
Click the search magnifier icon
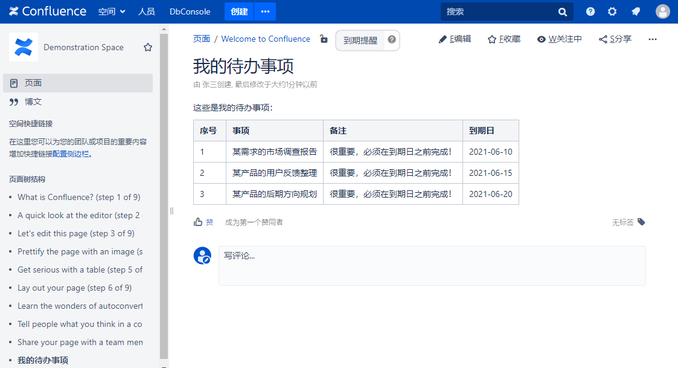pos(563,11)
